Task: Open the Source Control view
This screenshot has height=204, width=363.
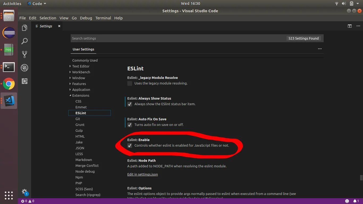Action: 24,54
